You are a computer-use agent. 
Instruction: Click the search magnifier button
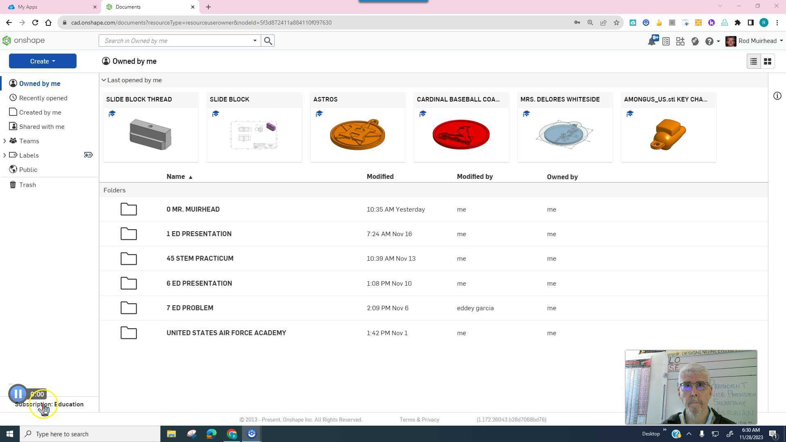pos(268,41)
